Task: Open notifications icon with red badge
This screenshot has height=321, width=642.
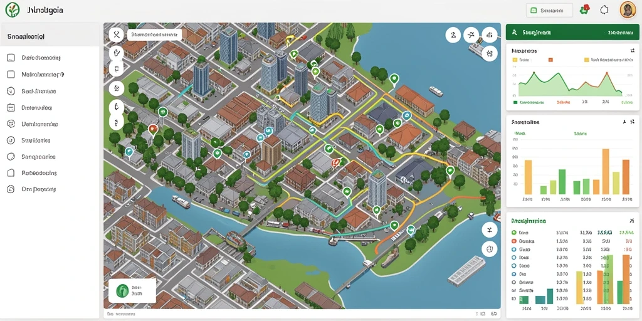Action: (x=585, y=10)
